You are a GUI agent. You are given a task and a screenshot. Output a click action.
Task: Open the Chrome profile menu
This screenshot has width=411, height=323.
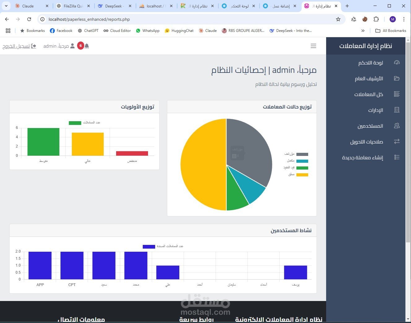[392, 19]
